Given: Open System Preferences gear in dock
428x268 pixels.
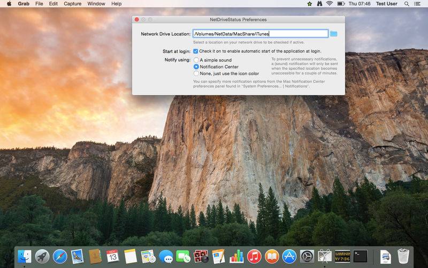Looking at the screenshot, I should [307, 256].
